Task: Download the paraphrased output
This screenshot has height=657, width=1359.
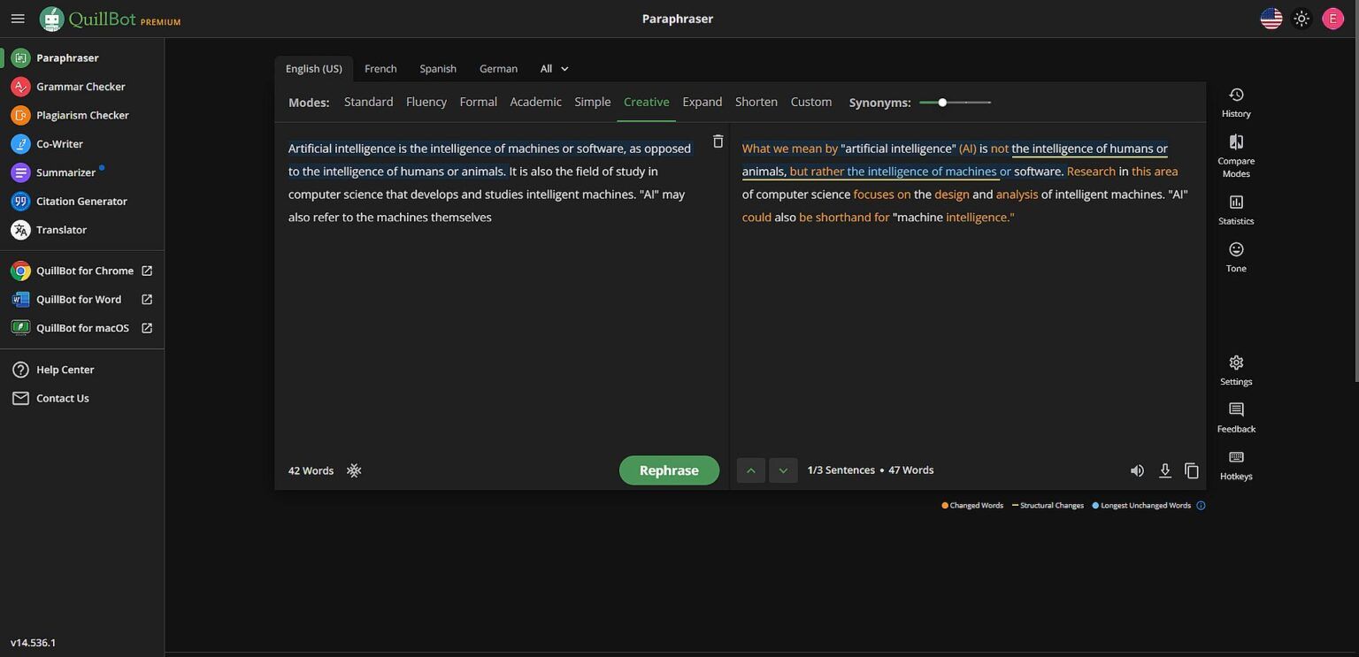Action: tap(1164, 470)
